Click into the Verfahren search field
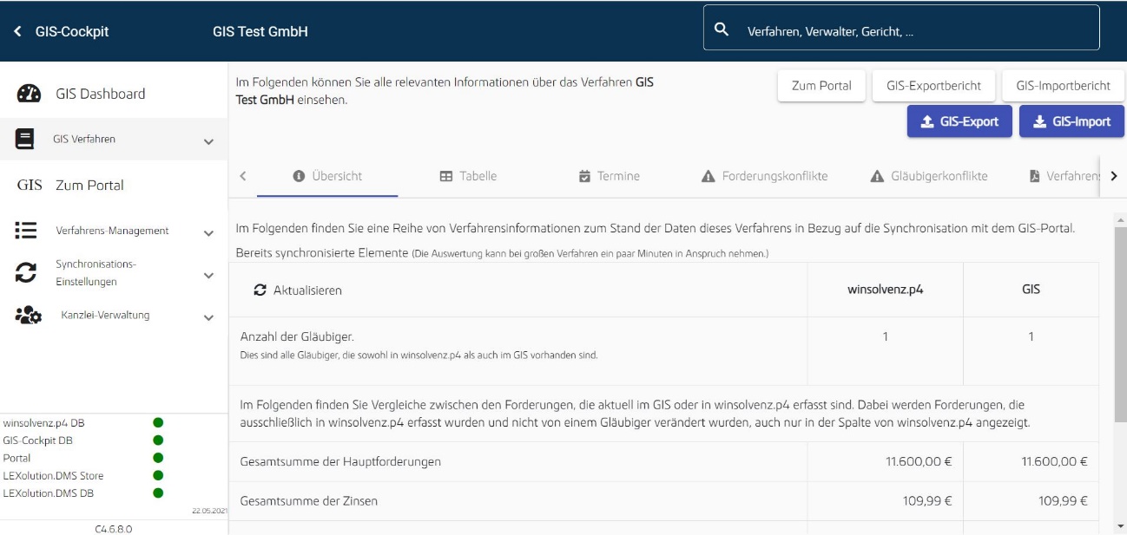 coord(901,28)
